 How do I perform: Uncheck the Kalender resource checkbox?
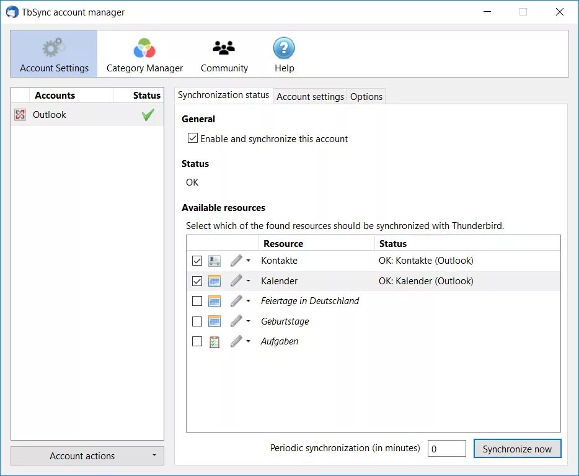pos(197,281)
